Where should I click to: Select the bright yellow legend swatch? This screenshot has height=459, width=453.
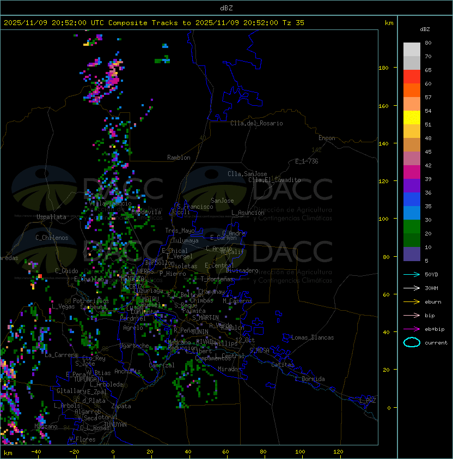pyautogui.click(x=412, y=118)
